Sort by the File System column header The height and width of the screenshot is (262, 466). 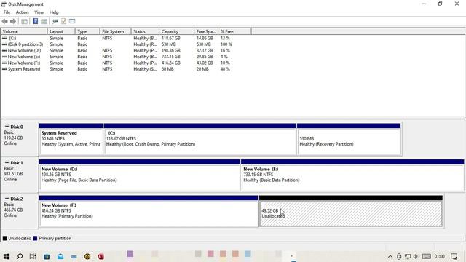click(x=115, y=31)
